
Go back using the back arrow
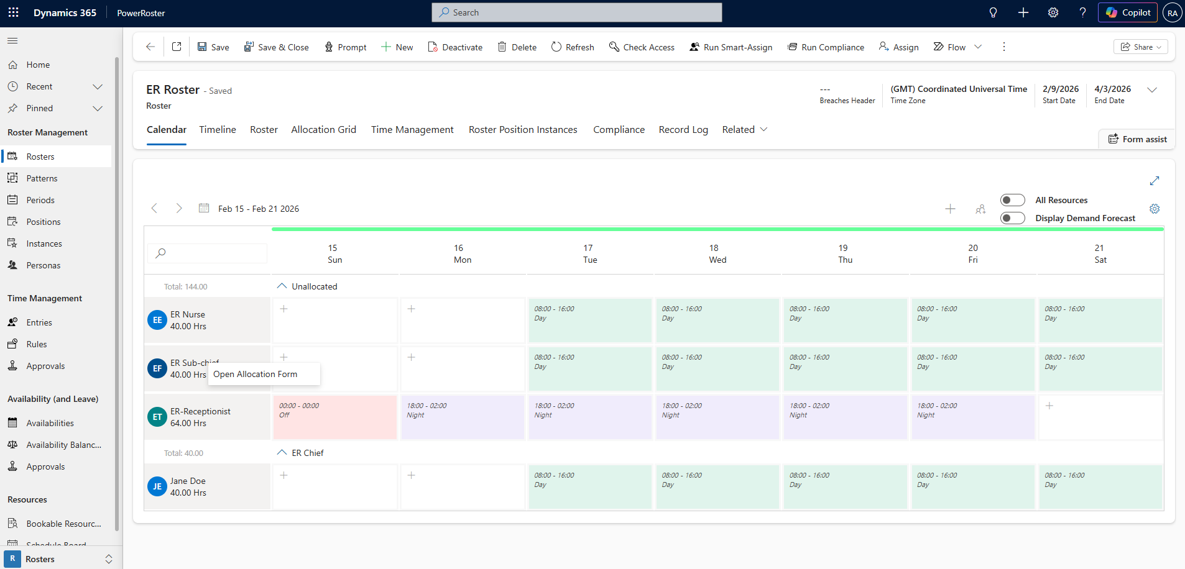(x=150, y=47)
